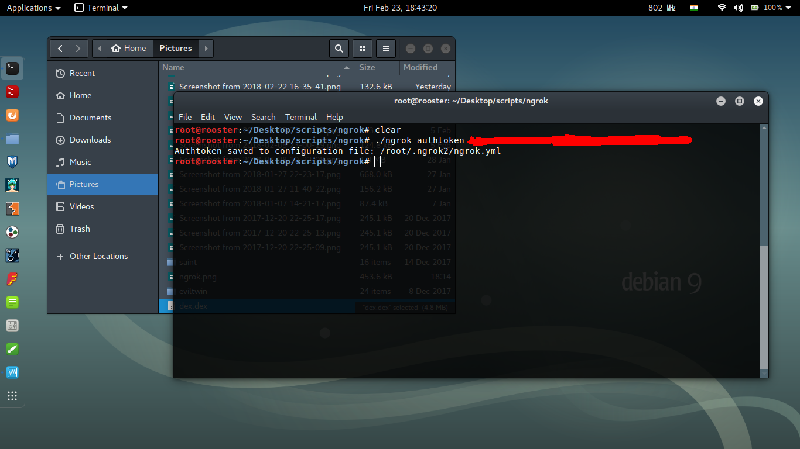Launch Burp Suite from the dock
Viewport: 800px width, 449px height.
(12, 209)
